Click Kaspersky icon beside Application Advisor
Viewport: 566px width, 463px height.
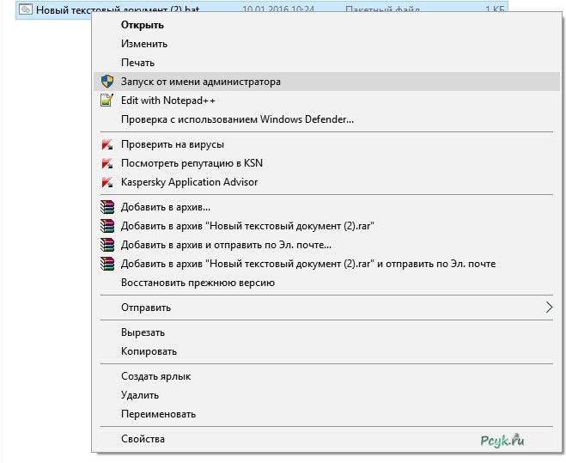click(107, 182)
